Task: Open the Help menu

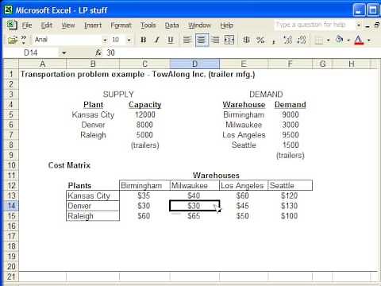Action: (227, 25)
